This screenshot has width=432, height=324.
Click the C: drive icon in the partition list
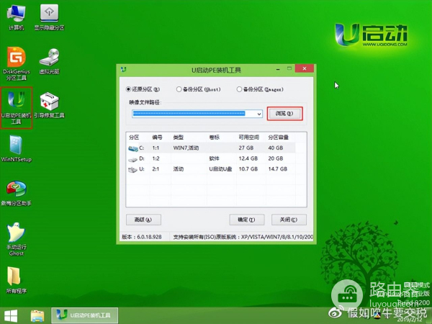pos(133,148)
